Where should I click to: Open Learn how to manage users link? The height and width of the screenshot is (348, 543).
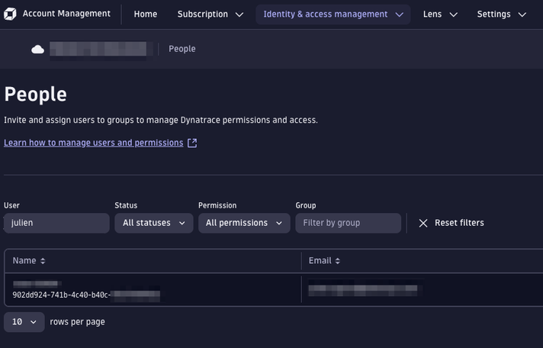coord(93,143)
